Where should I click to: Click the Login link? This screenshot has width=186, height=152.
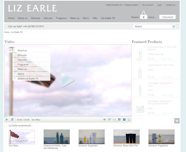pos(159,5)
